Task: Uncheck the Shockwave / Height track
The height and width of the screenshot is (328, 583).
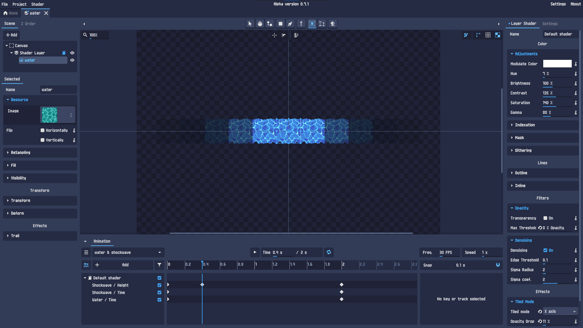Action: coord(159,285)
